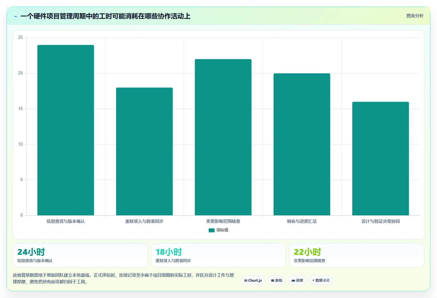437x298 pixels.
Task: Click the y-axis value 20
Action: pos(20,73)
